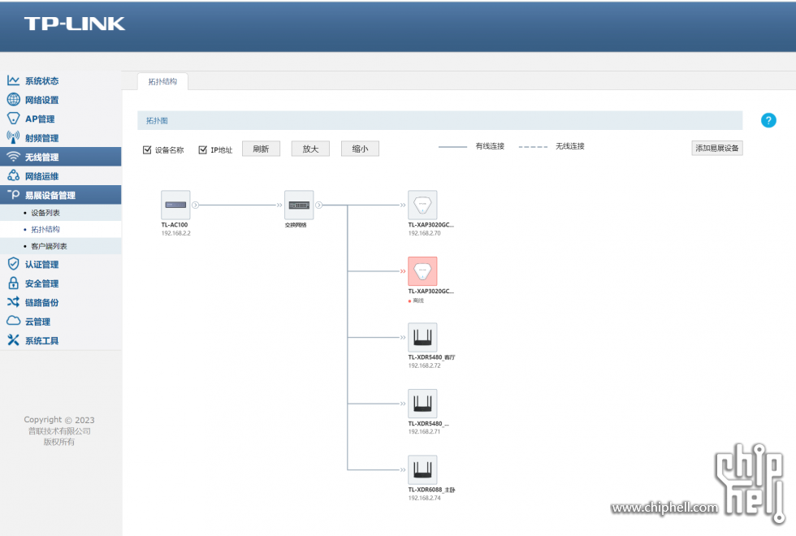The image size is (796, 536).
Task: Select the AP管理 icon in sidebar
Action: click(x=13, y=119)
